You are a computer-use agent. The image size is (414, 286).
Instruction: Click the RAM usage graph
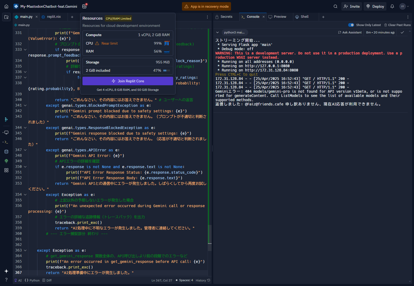coord(167,51)
